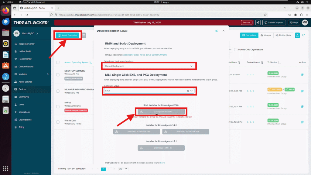Close the Download Installer dialog
The width and height of the screenshot is (311, 175).
pos(224,31)
